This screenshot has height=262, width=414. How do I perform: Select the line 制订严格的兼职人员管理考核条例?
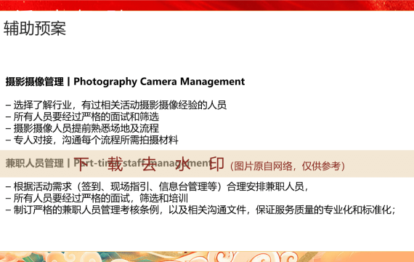coord(200,210)
